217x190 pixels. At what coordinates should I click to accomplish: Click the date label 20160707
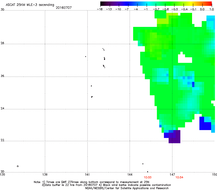[64, 8]
